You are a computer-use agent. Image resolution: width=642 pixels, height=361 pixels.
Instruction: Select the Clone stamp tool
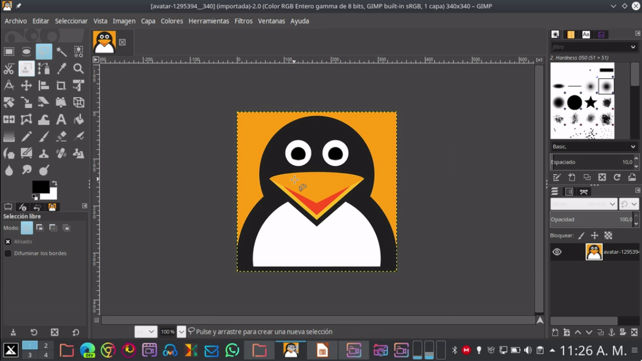(44, 154)
